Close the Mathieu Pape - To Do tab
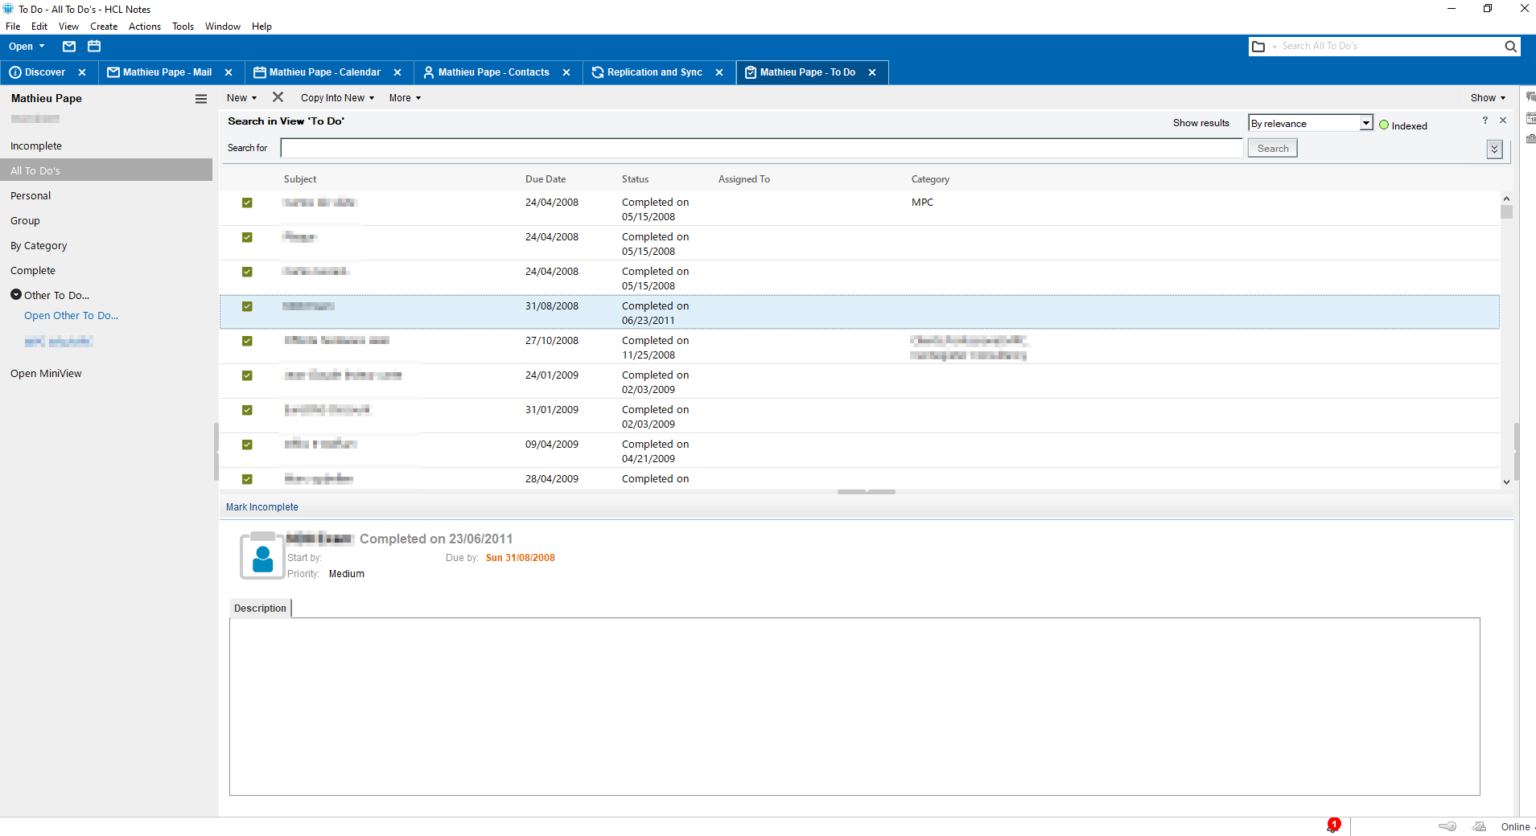Viewport: 1536px width, 836px height. 872,72
